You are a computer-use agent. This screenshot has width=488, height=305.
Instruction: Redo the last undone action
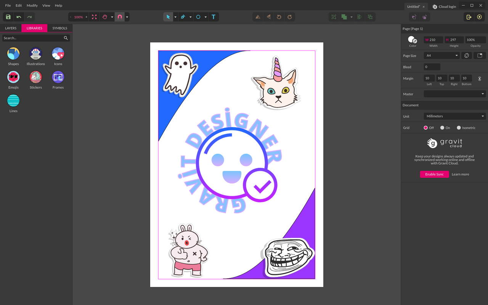(29, 17)
